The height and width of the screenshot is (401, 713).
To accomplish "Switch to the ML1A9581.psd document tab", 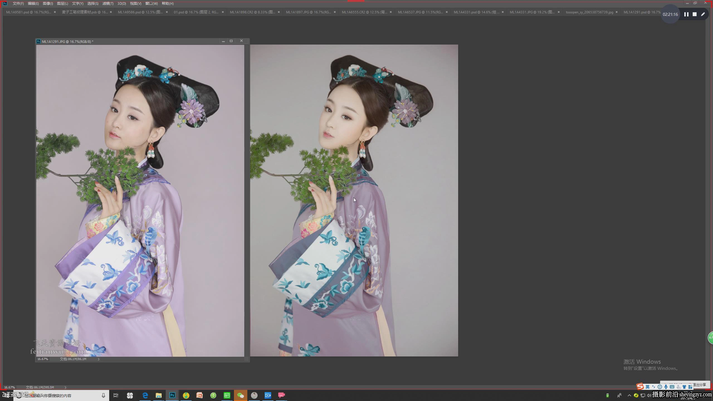I will [28, 12].
